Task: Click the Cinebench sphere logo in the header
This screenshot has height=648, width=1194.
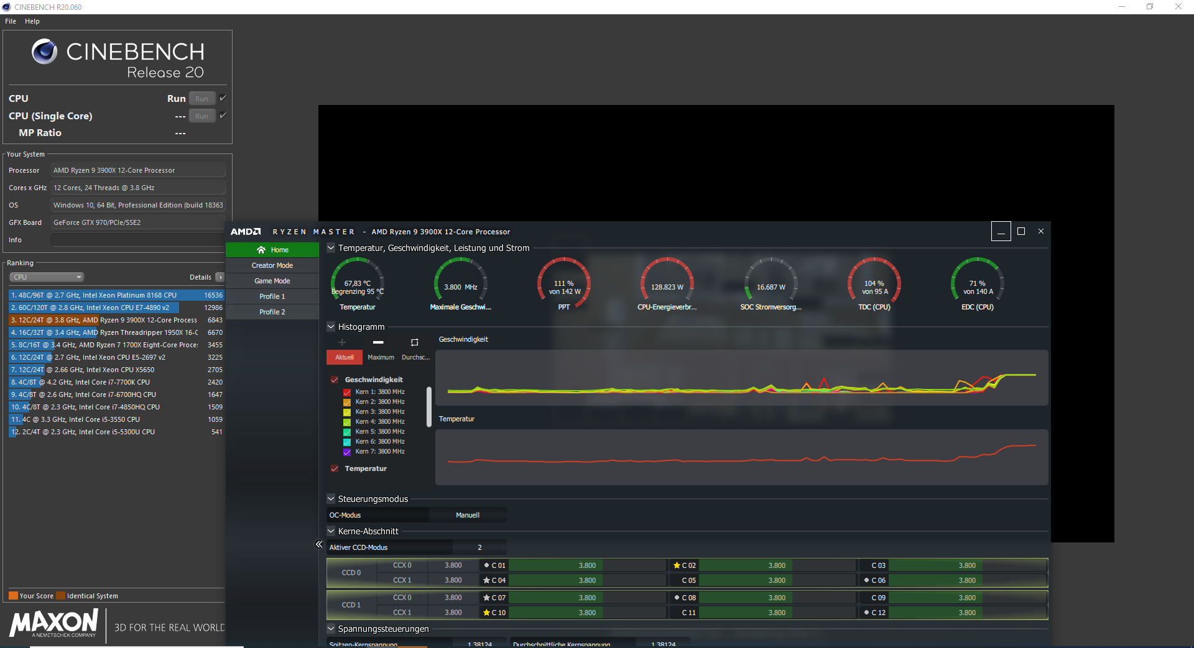Action: click(x=44, y=52)
